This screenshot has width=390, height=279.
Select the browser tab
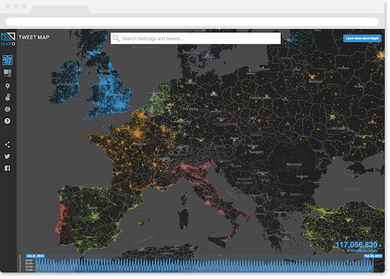coord(60,9)
